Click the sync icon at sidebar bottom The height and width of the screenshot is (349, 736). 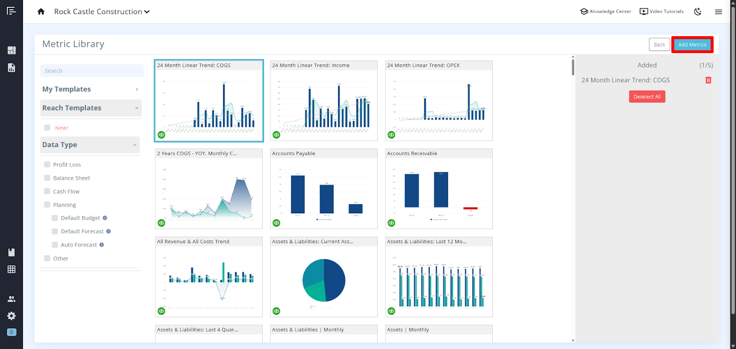point(11,332)
